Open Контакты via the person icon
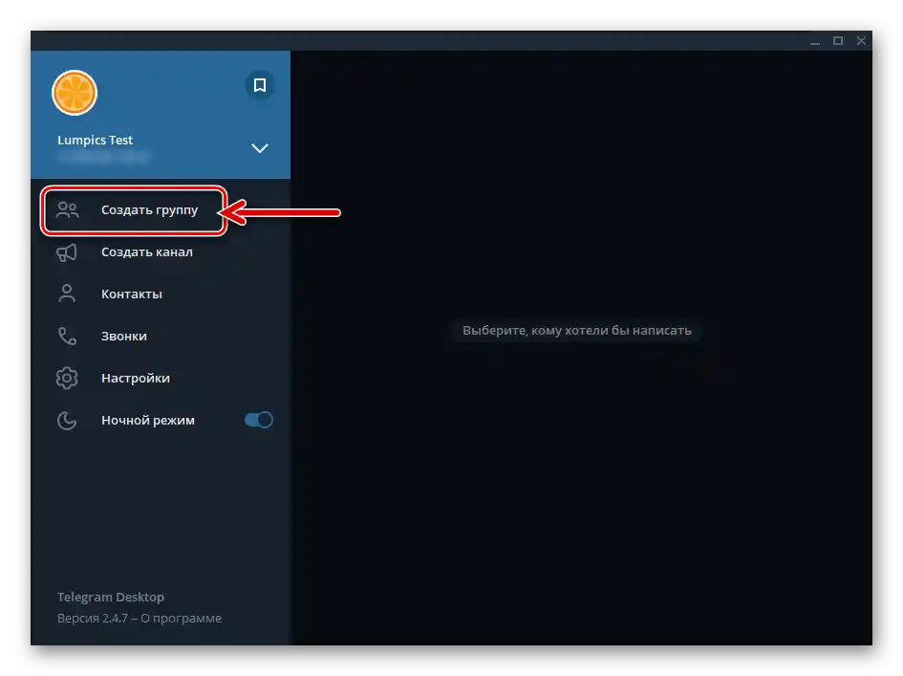This screenshot has width=903, height=676. (x=67, y=294)
